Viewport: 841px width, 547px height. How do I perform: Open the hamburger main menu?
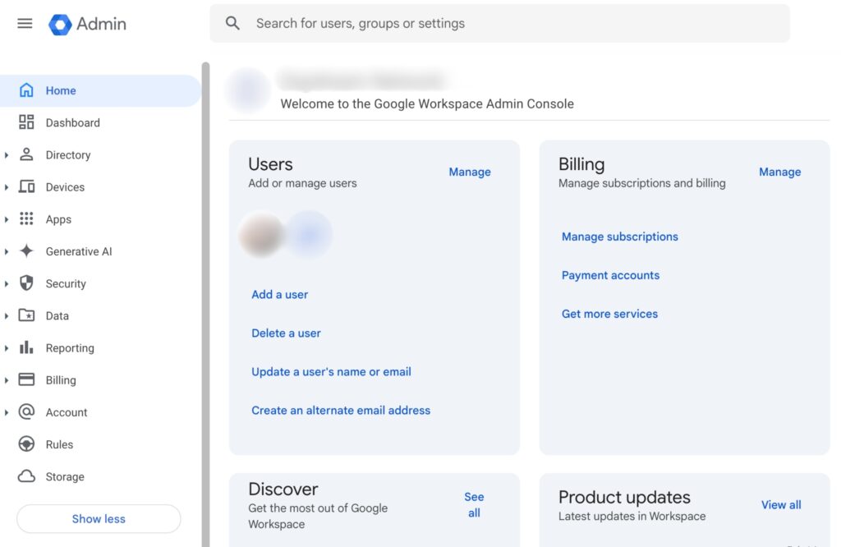[25, 24]
